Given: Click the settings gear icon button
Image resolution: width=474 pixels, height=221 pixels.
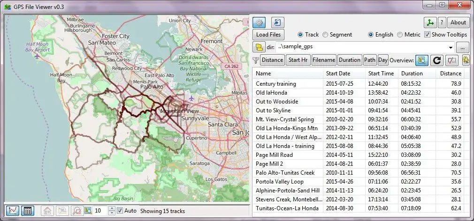Looking at the screenshot, I should pyautogui.click(x=259, y=22).
